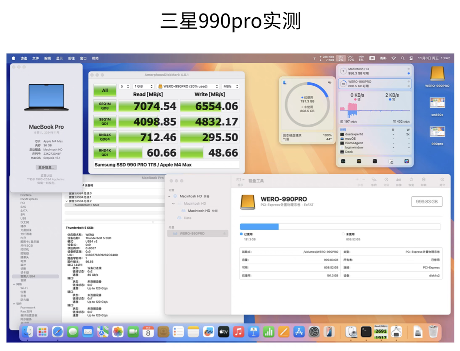Run the RND4K QD64 test
The width and height of the screenshot is (460, 351).
tap(105, 137)
